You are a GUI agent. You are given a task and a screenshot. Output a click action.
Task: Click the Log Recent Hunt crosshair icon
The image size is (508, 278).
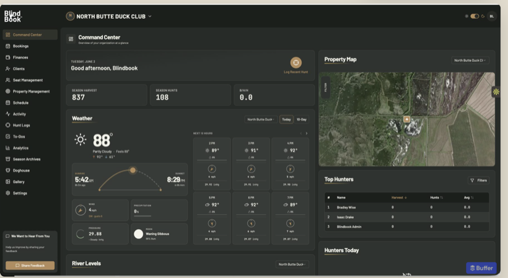(296, 62)
